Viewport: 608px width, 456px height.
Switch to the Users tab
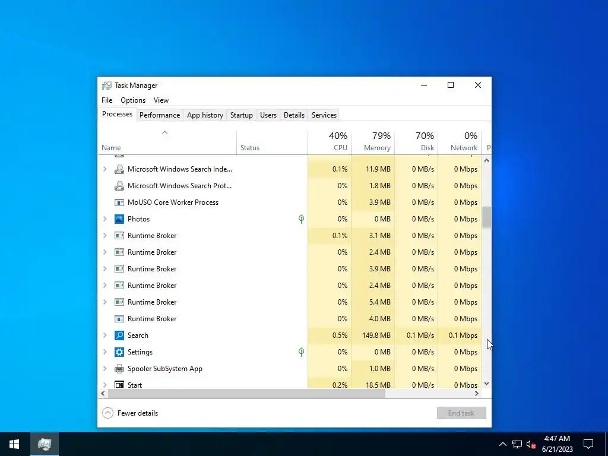point(268,115)
